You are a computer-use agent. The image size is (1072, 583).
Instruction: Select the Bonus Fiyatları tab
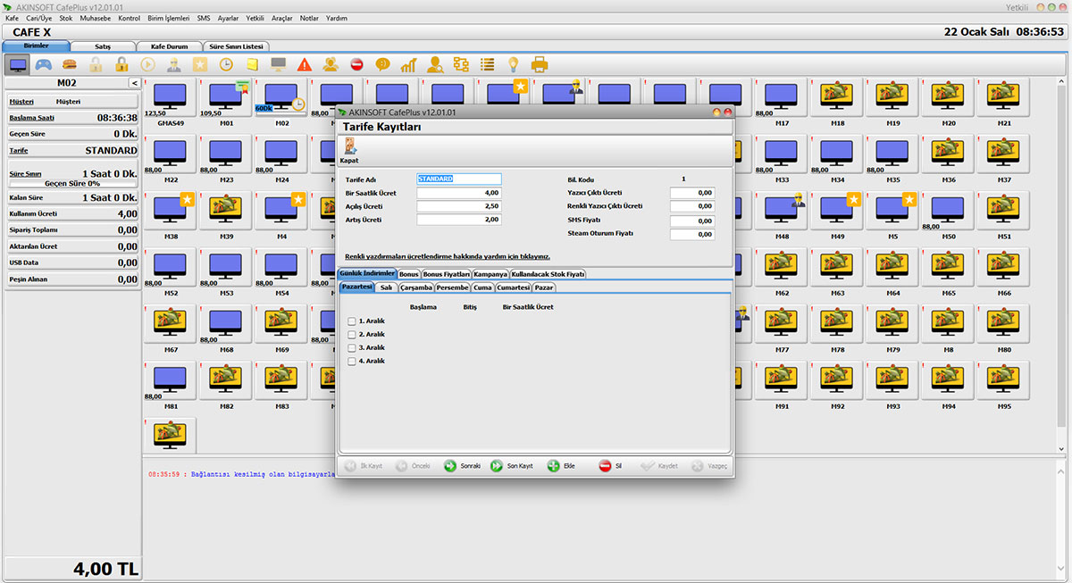pos(446,274)
